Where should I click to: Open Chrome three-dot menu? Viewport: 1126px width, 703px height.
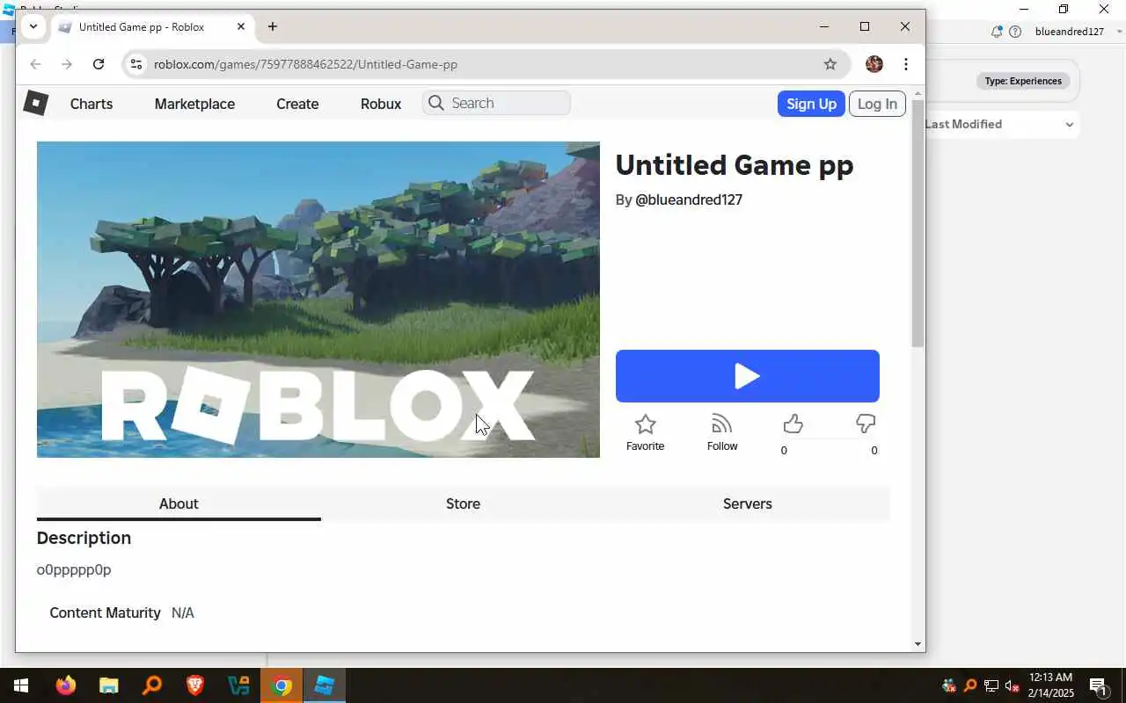[905, 64]
